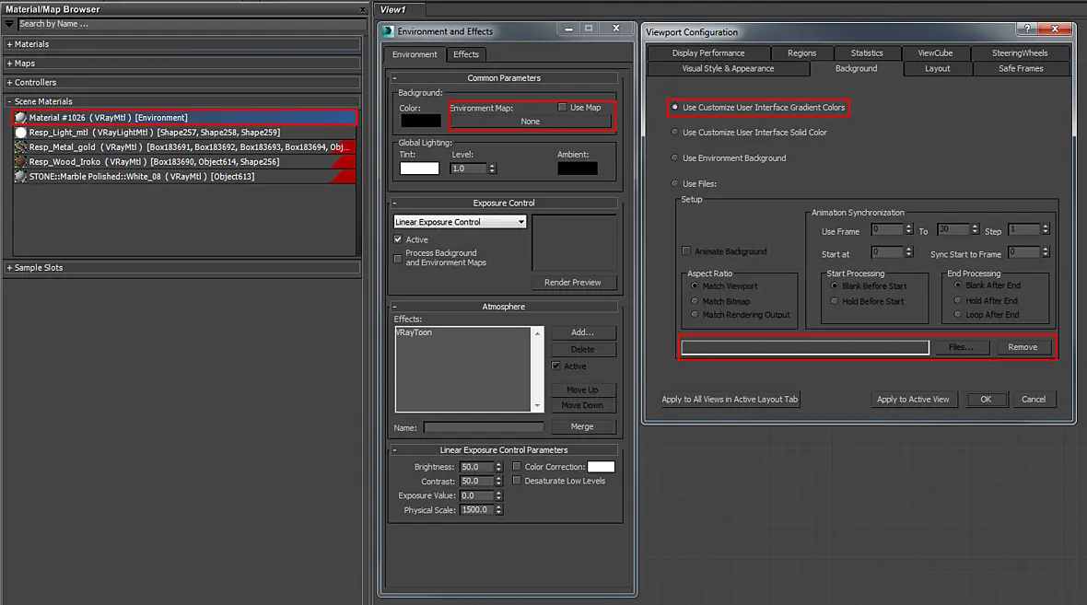
Task: Open the Safe Frames tab
Action: click(x=1021, y=69)
